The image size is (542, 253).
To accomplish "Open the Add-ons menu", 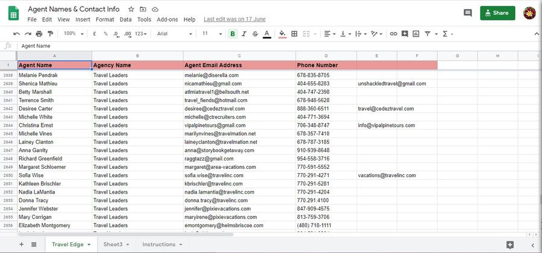I will click(167, 20).
